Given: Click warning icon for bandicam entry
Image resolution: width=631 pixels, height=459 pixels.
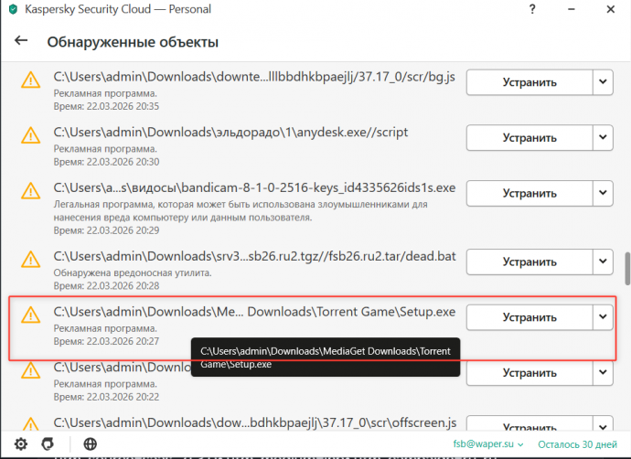Looking at the screenshot, I should coord(31,194).
